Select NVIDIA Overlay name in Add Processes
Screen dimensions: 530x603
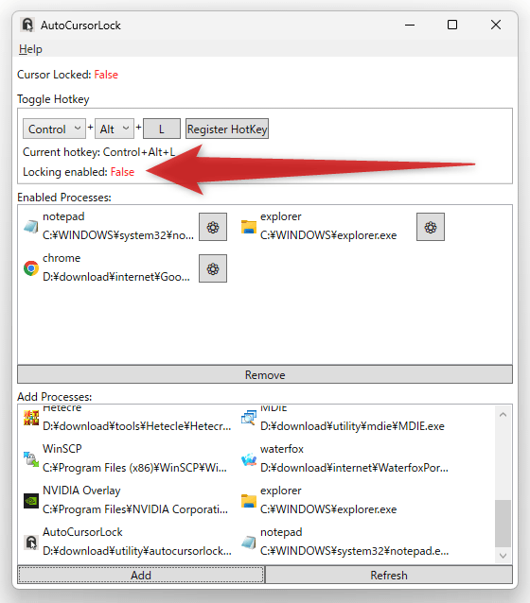[81, 491]
